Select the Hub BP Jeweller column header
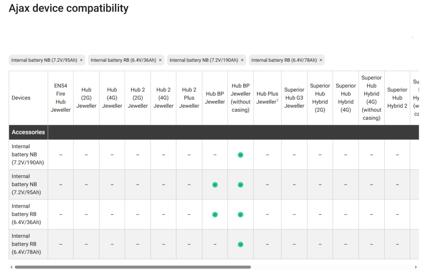 pos(215,98)
